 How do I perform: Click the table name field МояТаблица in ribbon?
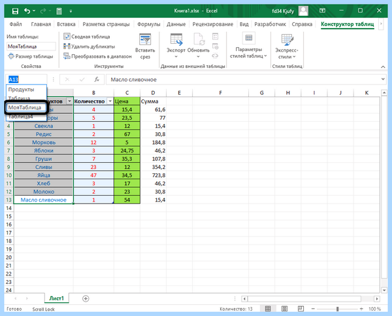tap(31, 46)
